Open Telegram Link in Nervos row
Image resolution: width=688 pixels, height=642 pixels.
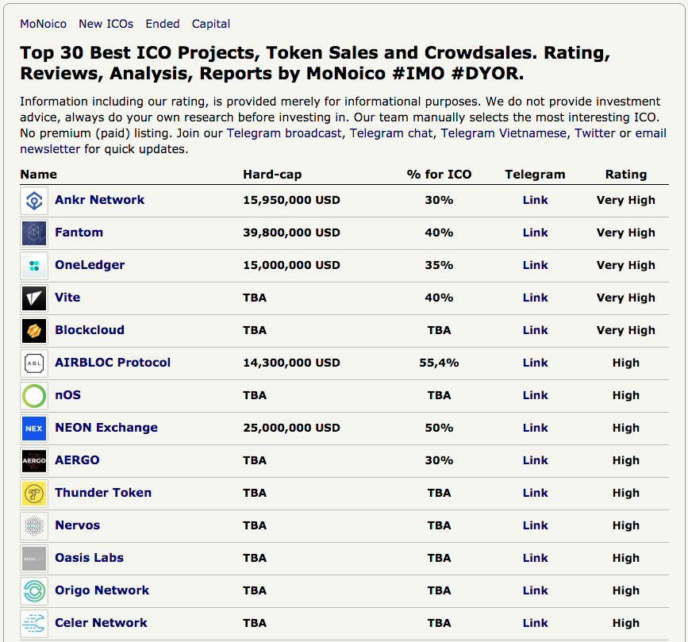(536, 525)
